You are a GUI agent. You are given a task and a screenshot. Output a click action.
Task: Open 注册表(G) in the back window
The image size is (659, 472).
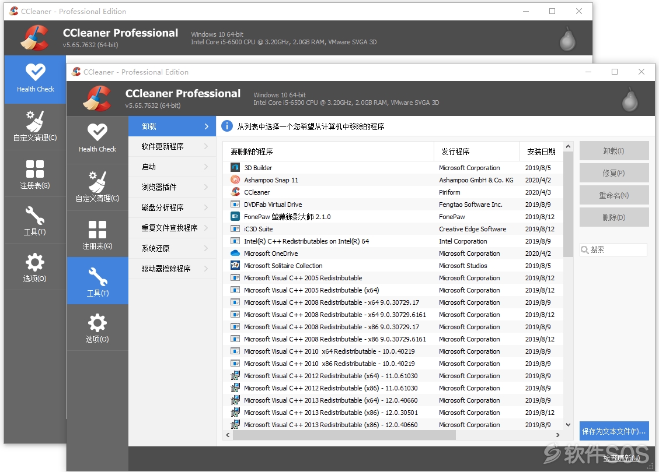(35, 174)
